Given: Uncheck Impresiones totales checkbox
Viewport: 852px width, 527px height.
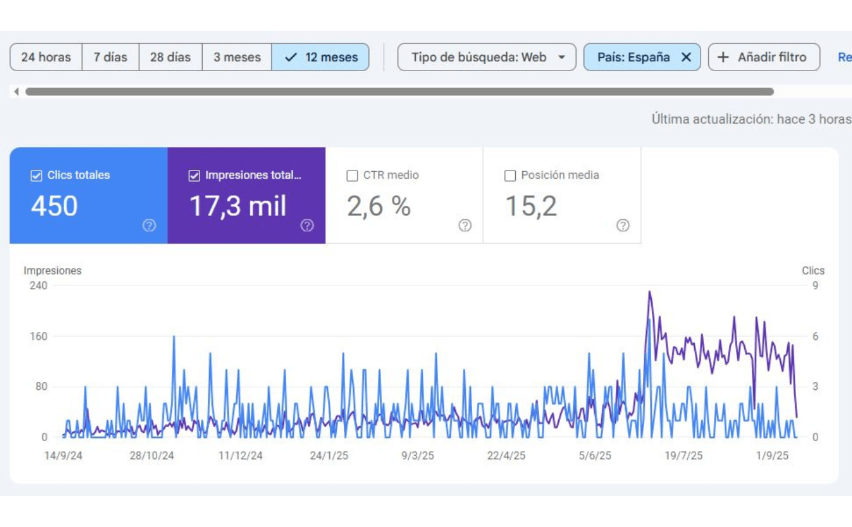Looking at the screenshot, I should point(194,176).
